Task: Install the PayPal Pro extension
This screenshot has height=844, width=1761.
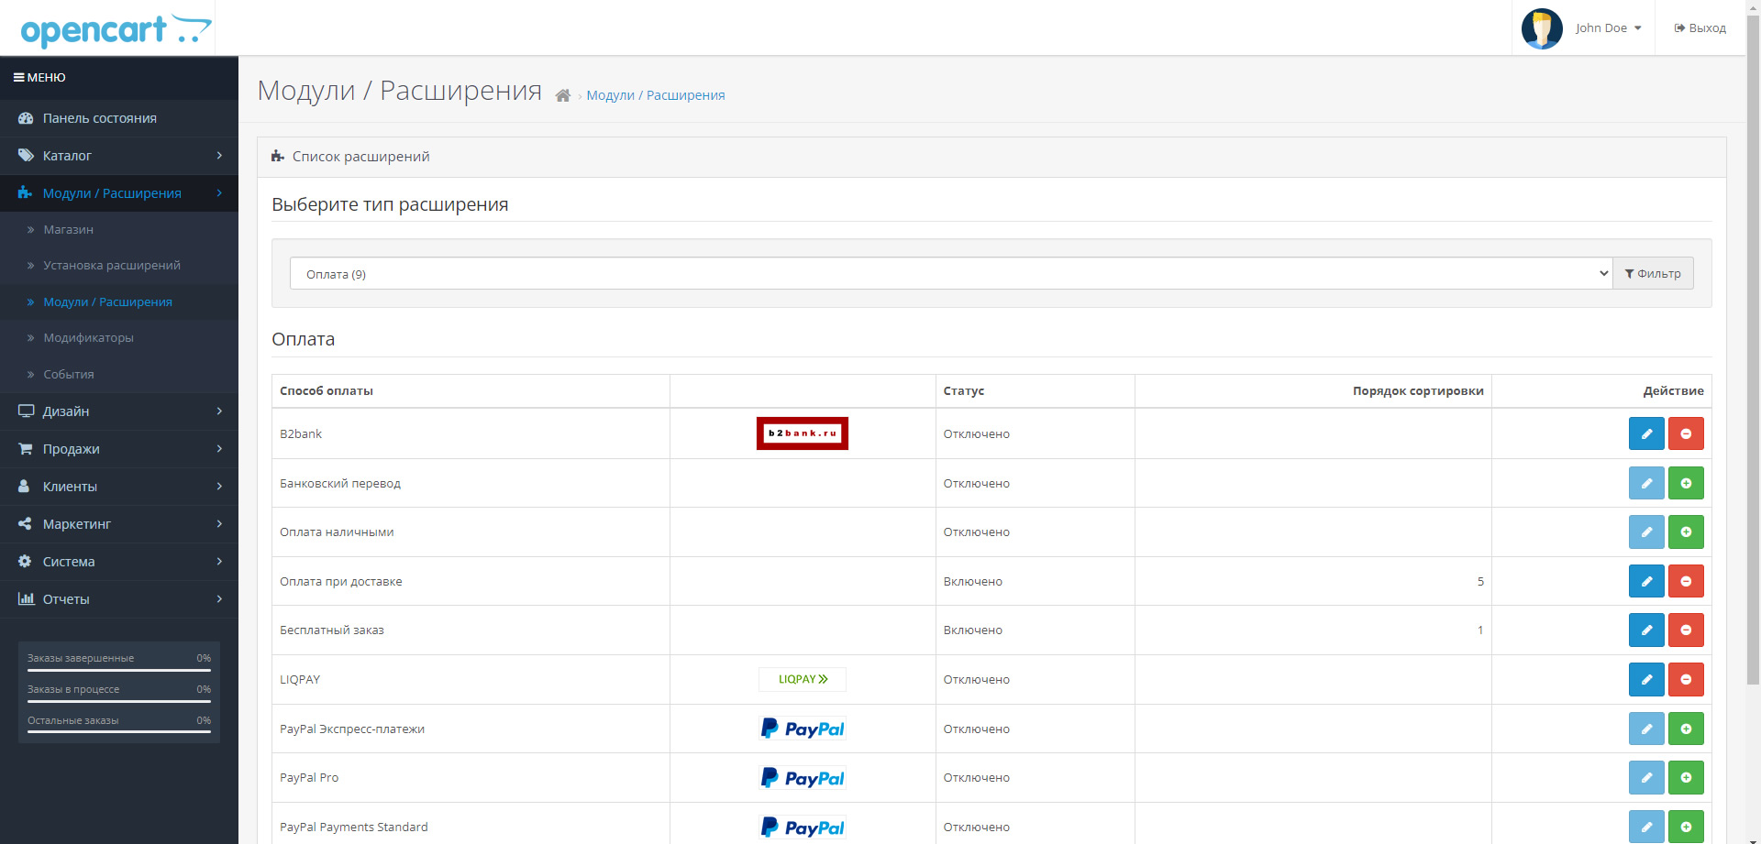Action: [x=1686, y=777]
